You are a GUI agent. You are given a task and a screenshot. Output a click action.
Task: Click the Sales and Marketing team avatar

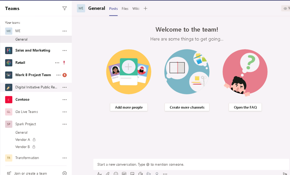[x=9, y=50]
